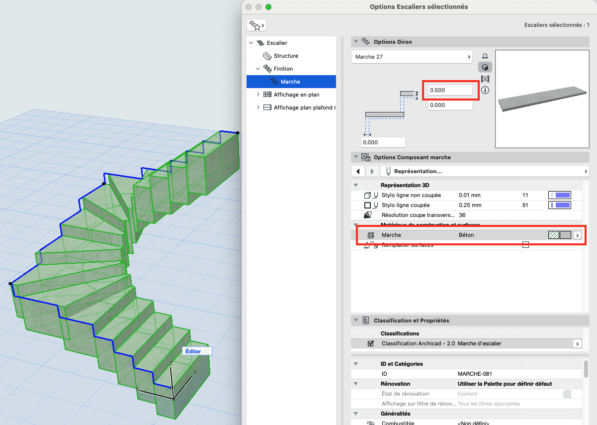
Task: Go to previous component page arrow
Action: [358, 171]
